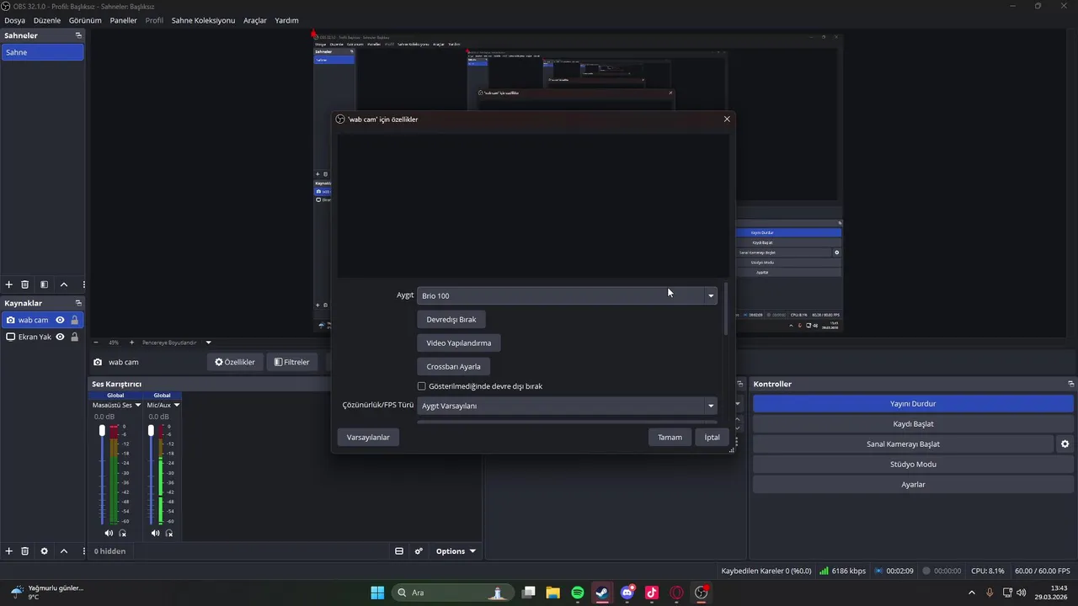This screenshot has width=1078, height=606.
Task: Float the Sahneler dock panel
Action: click(78, 35)
